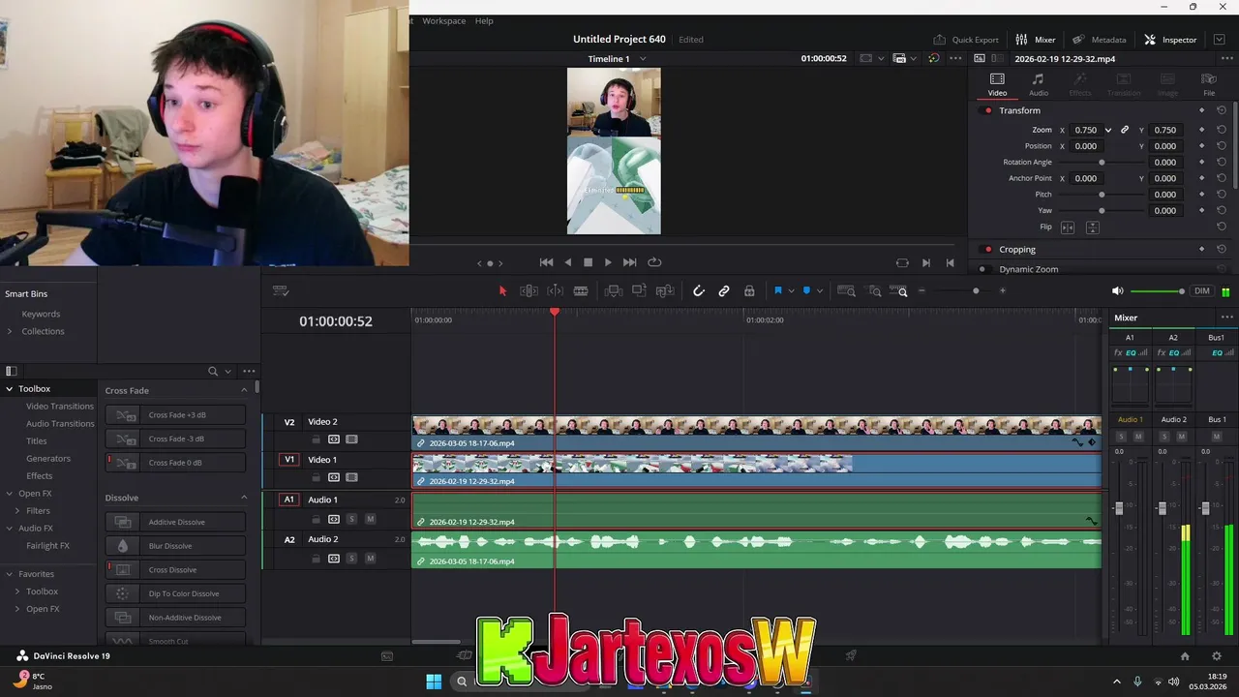The width and height of the screenshot is (1239, 697).
Task: Toggle the Mixer panel button
Action: [x=1036, y=40]
